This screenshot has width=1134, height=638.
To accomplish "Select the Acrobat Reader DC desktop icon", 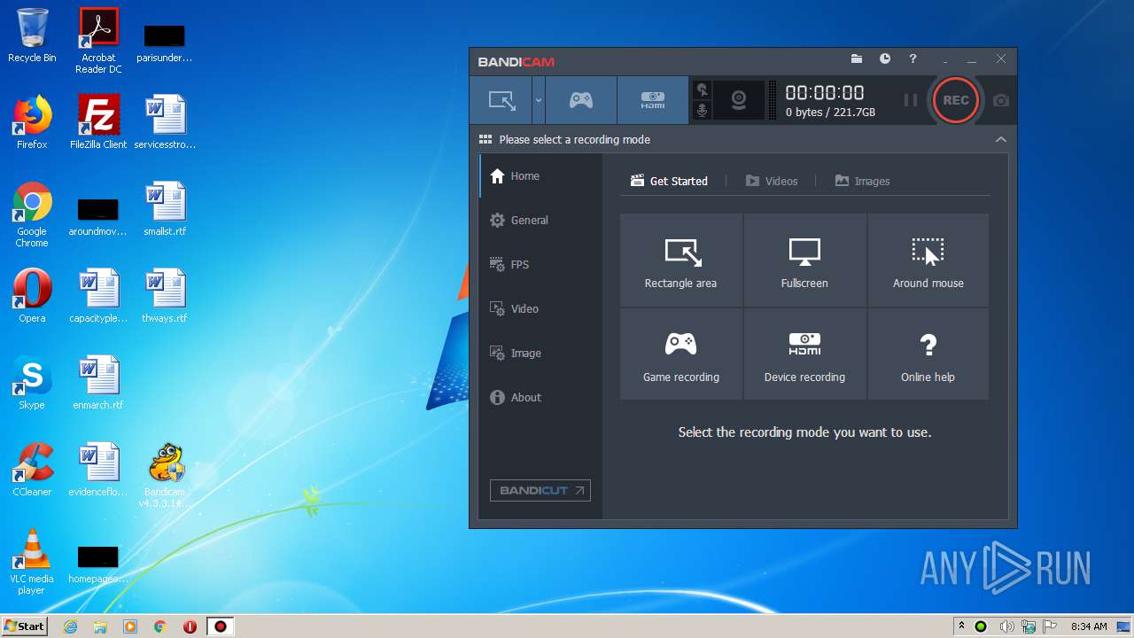I will tap(98, 40).
